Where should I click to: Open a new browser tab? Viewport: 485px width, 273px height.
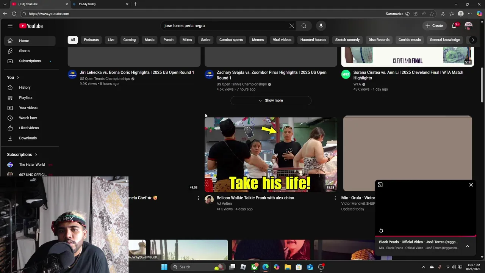pyautogui.click(x=135, y=4)
